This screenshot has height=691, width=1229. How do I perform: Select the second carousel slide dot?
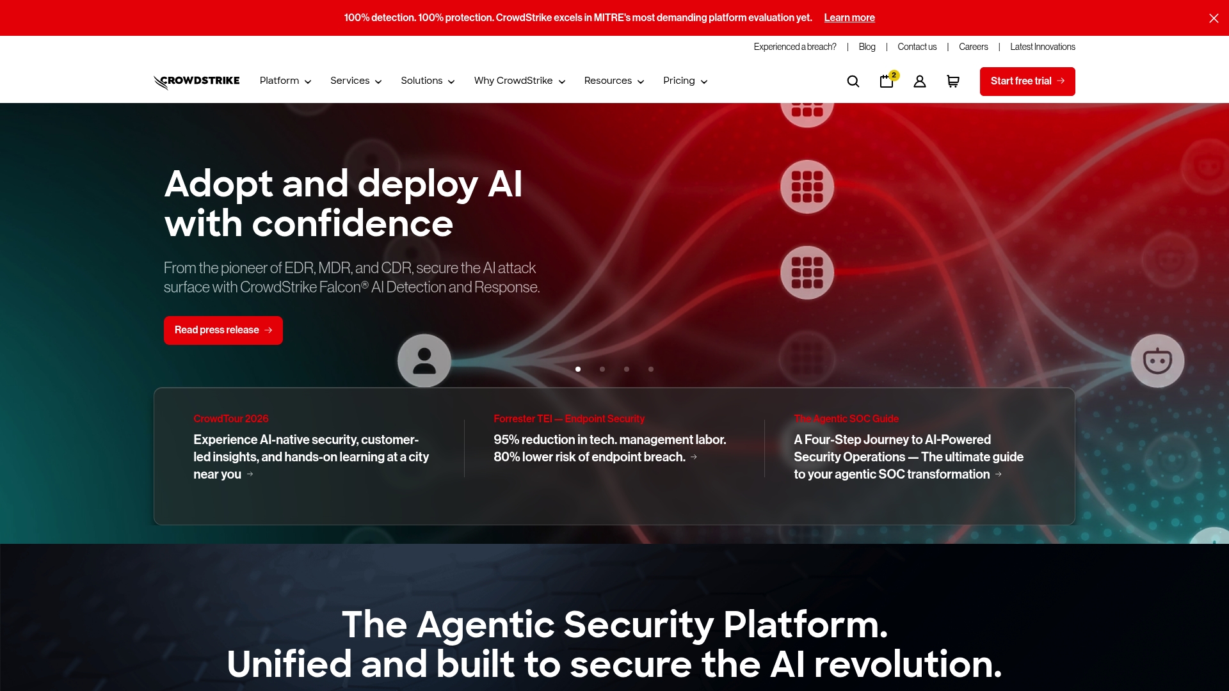tap(602, 369)
